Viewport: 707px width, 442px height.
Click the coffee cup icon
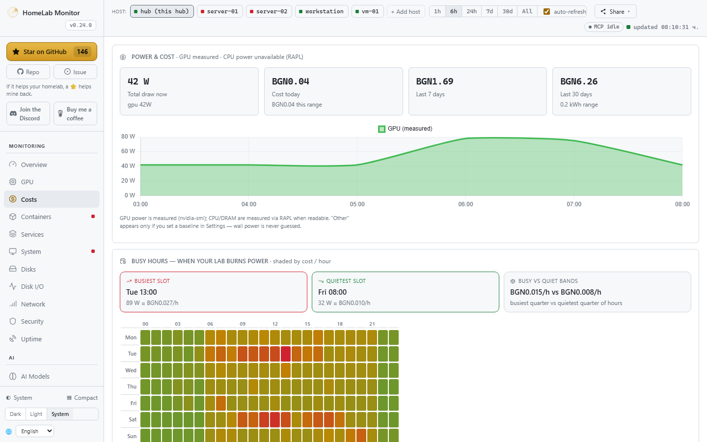click(60, 113)
